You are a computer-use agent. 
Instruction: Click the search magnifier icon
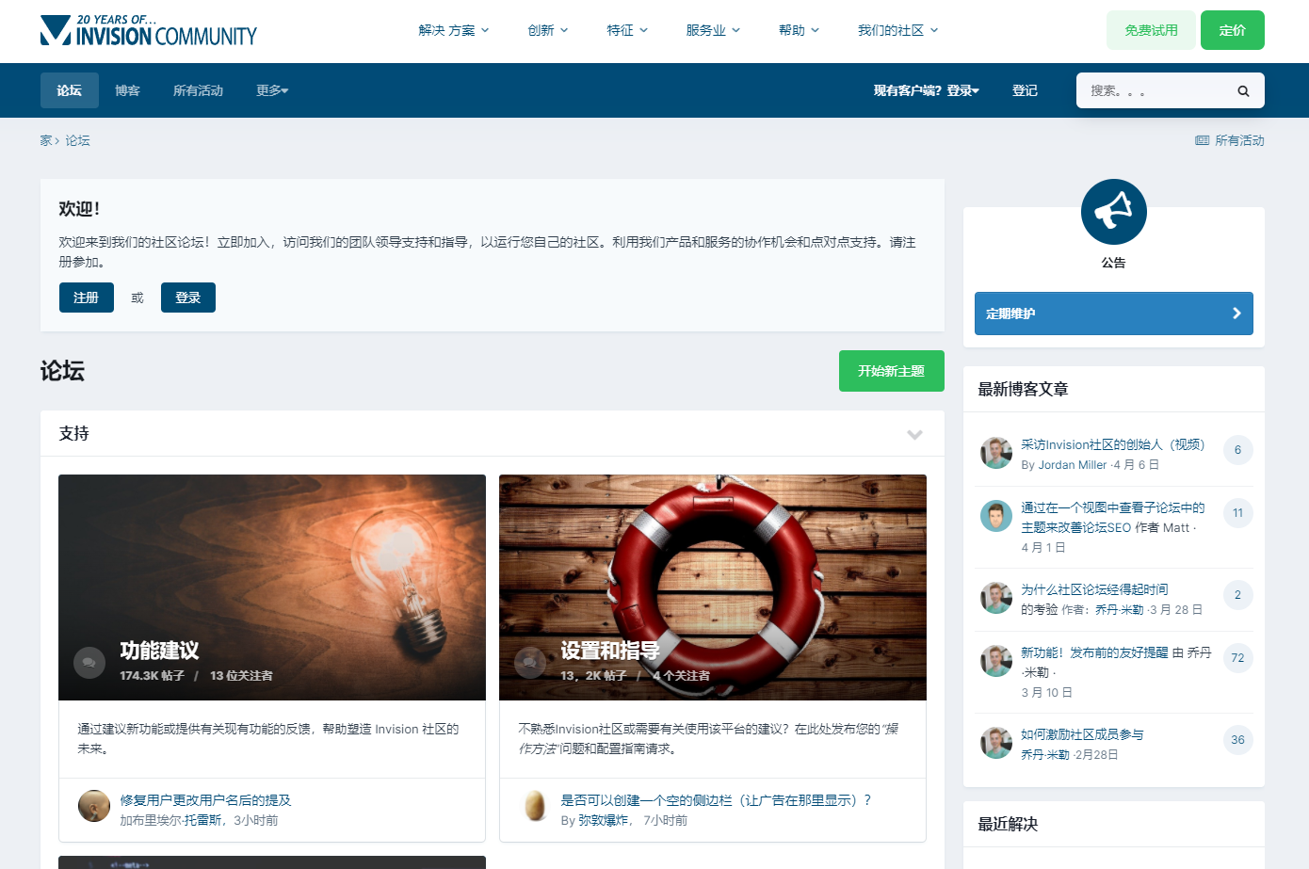point(1243,91)
